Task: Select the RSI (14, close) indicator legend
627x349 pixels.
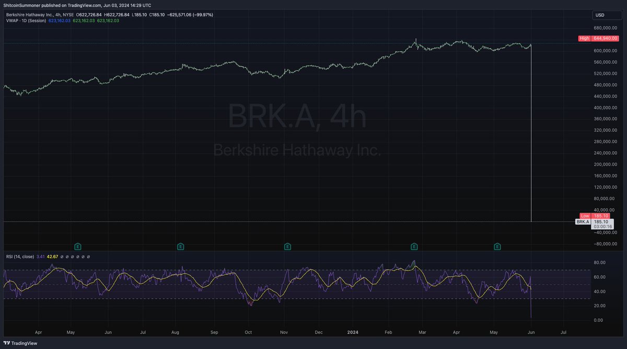Action: [x=20, y=256]
